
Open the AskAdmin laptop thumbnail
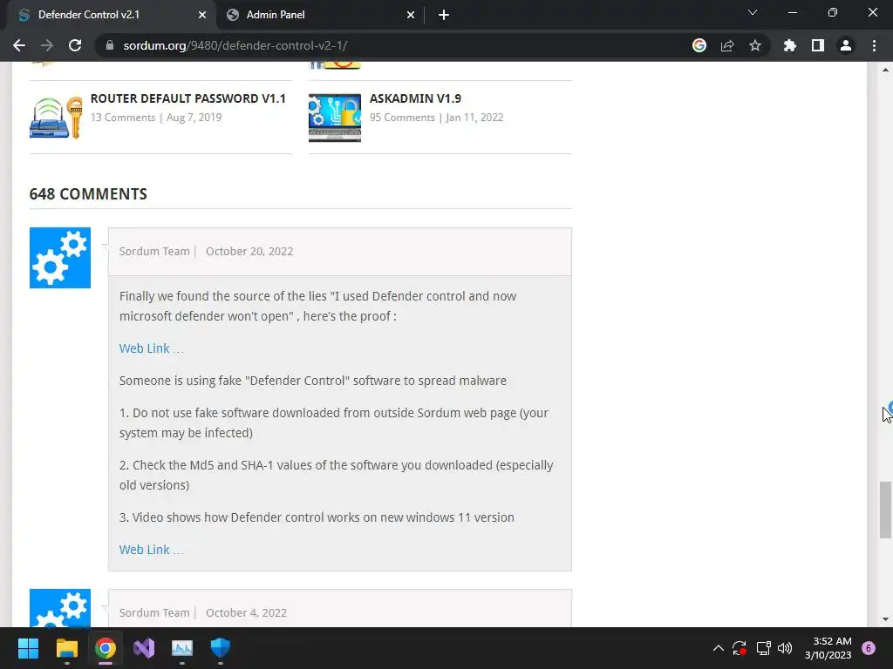[x=335, y=118]
